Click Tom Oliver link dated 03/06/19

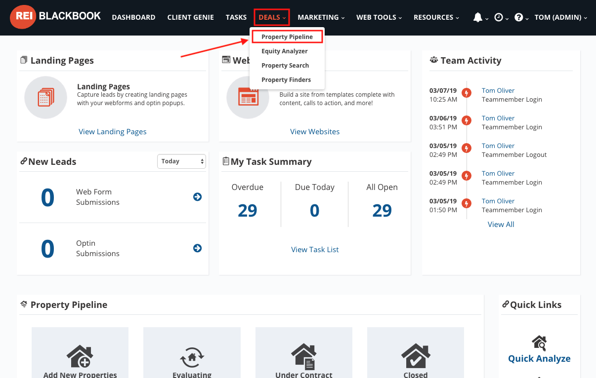(x=498, y=118)
